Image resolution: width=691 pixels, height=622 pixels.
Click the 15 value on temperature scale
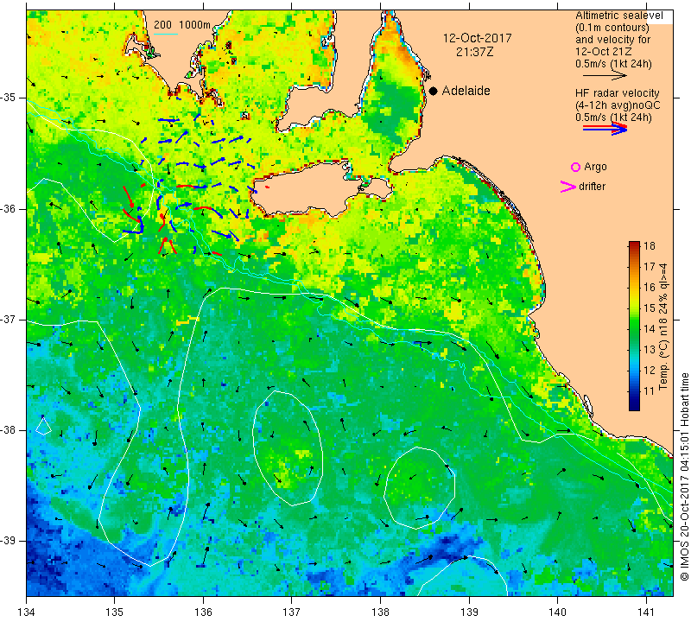click(650, 308)
